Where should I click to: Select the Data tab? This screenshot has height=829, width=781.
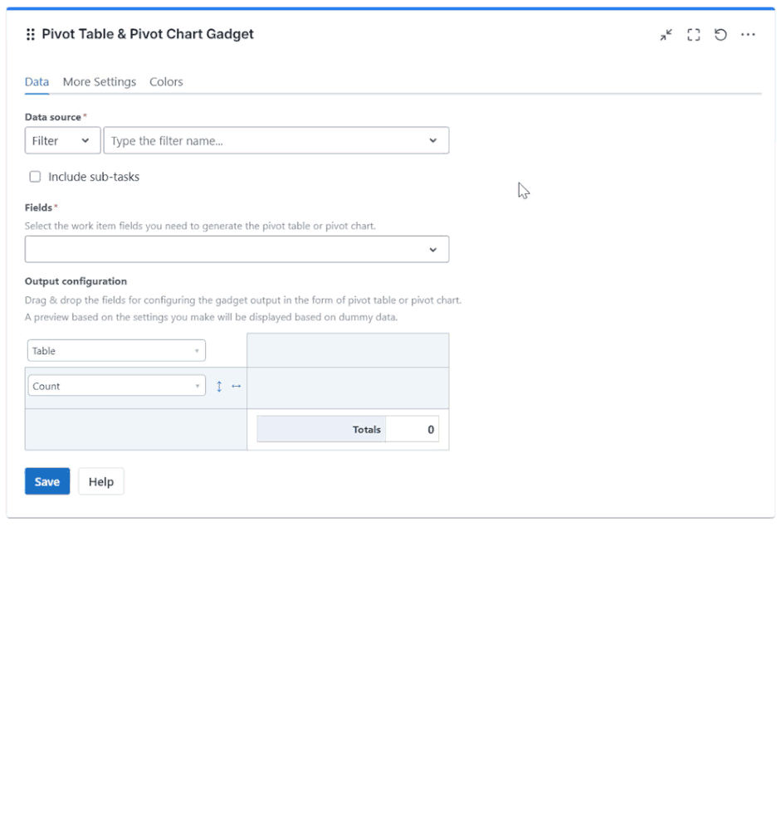point(37,81)
